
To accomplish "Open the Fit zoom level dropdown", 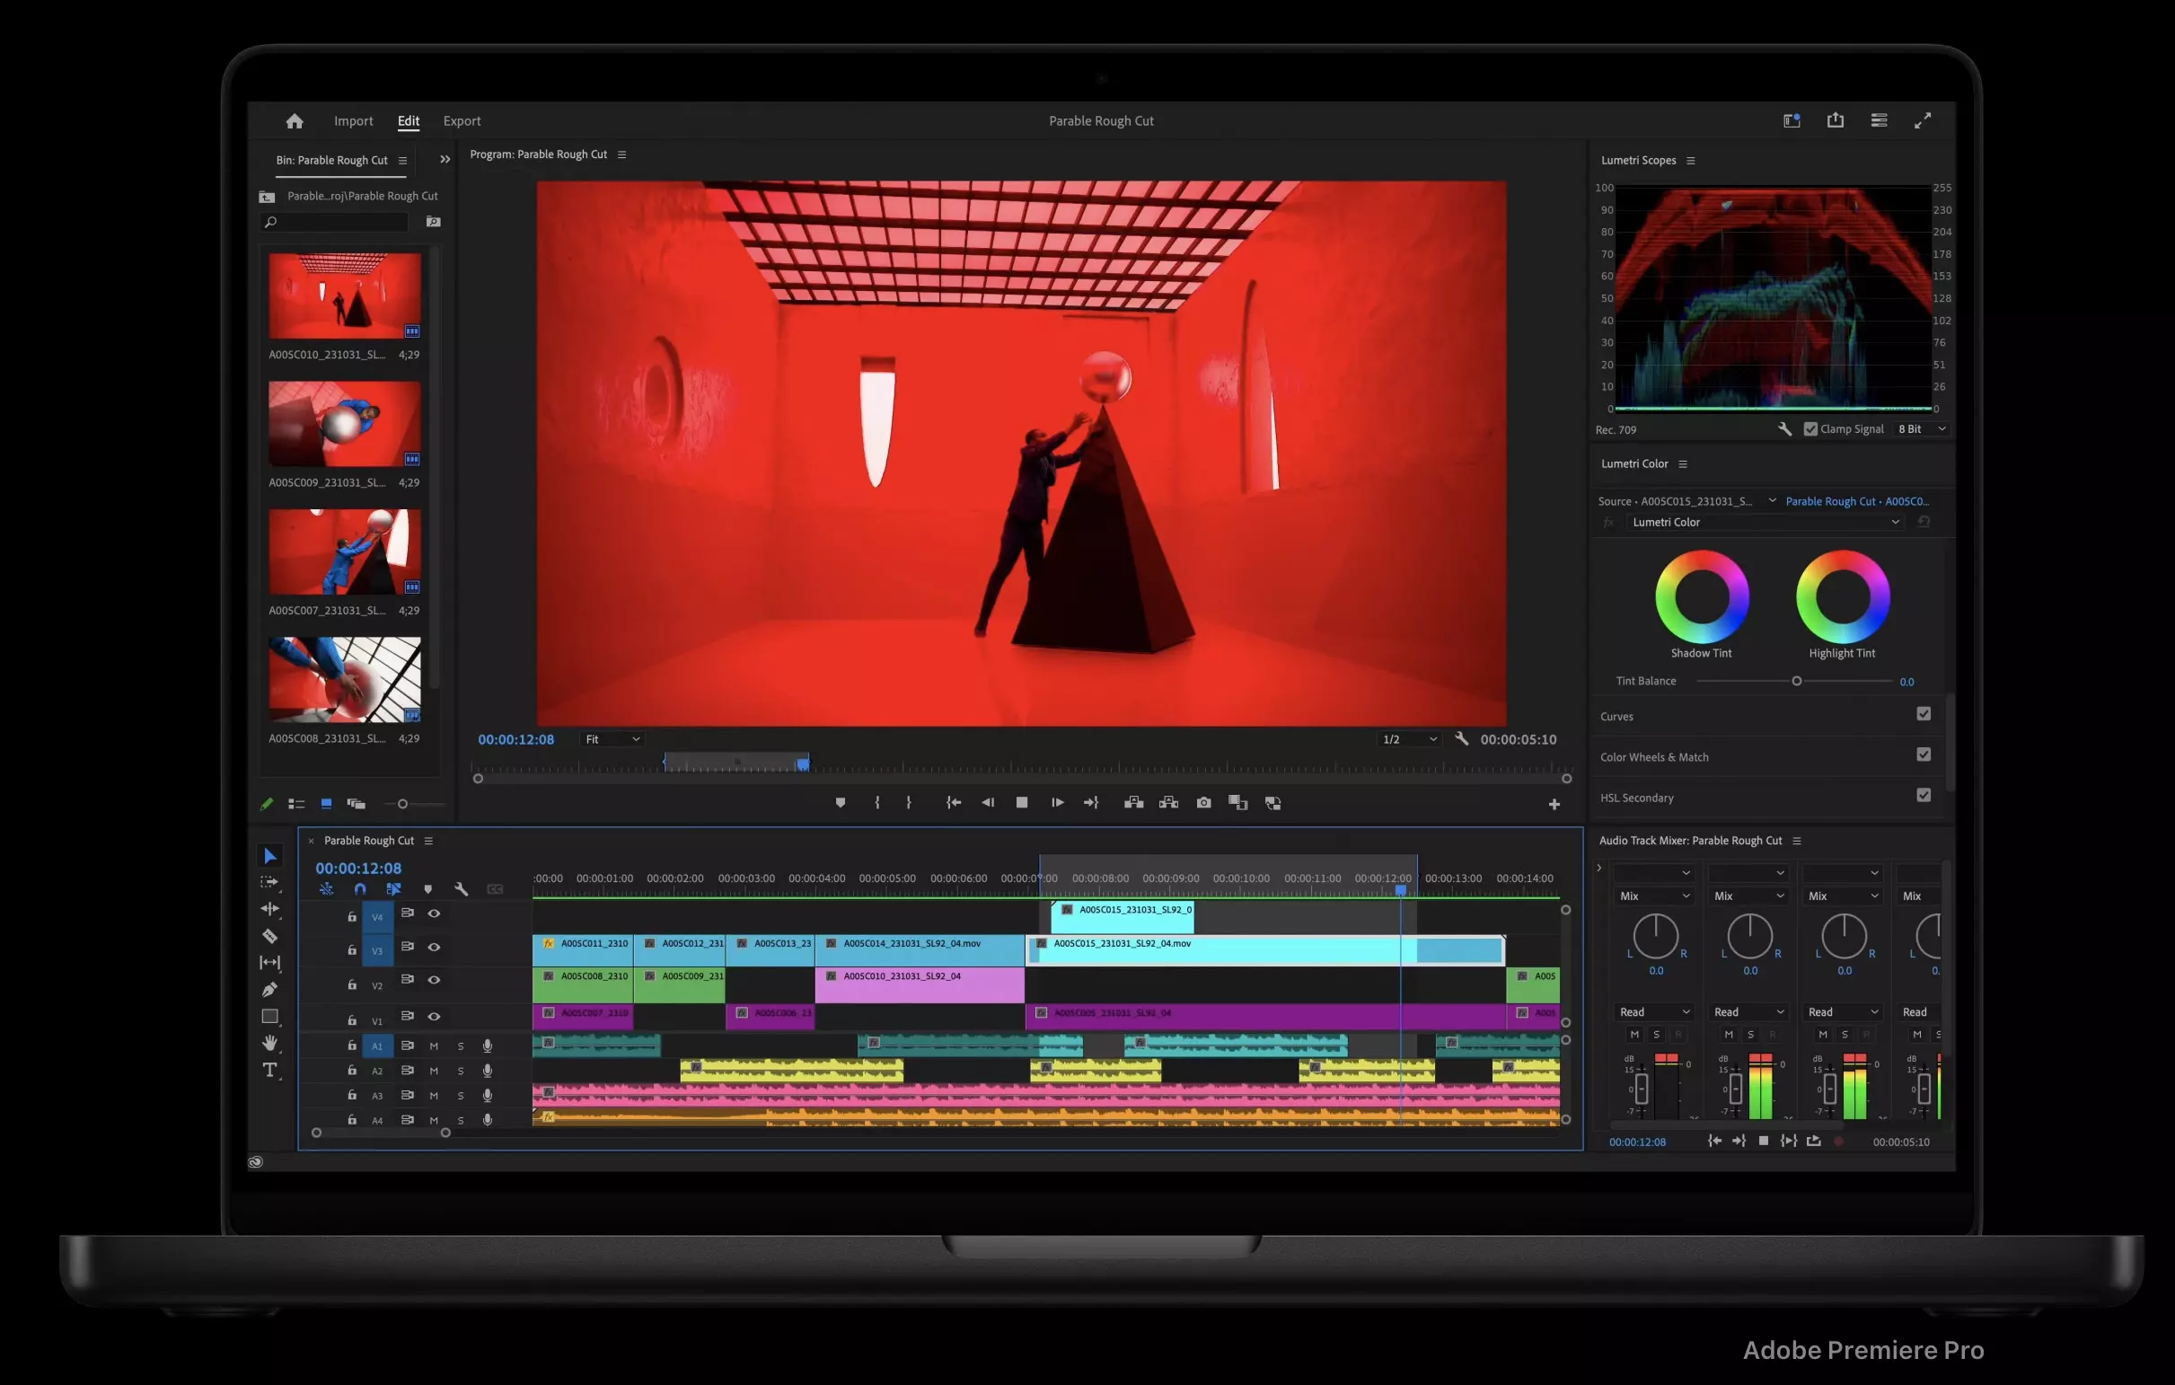I will 612,740.
